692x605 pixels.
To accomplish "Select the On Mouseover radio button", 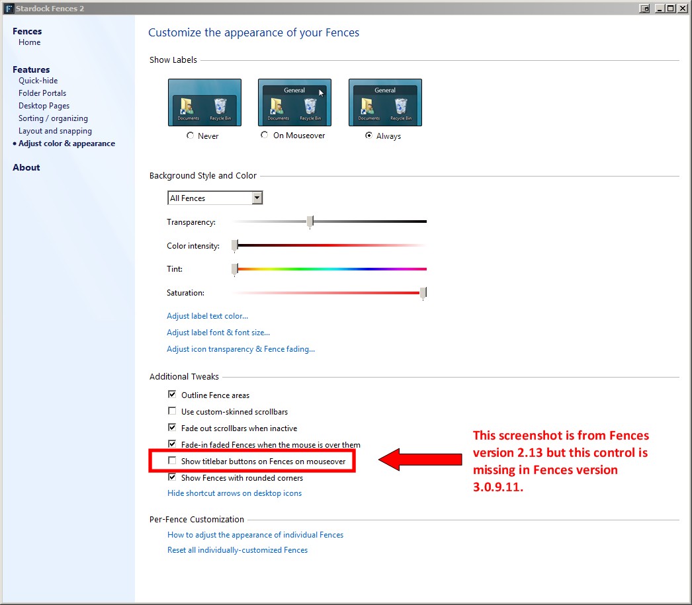I will [x=265, y=135].
